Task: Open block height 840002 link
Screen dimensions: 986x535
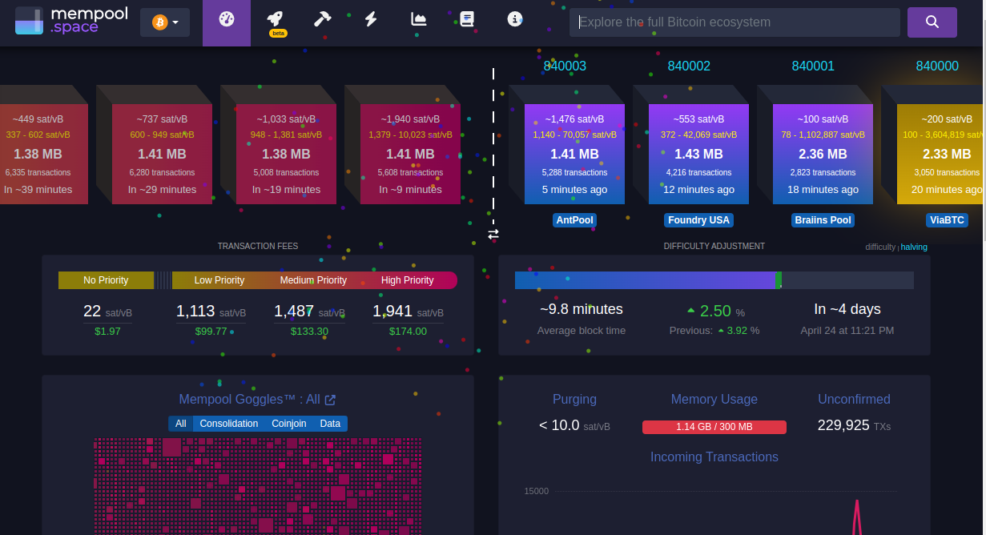Action: (x=689, y=66)
